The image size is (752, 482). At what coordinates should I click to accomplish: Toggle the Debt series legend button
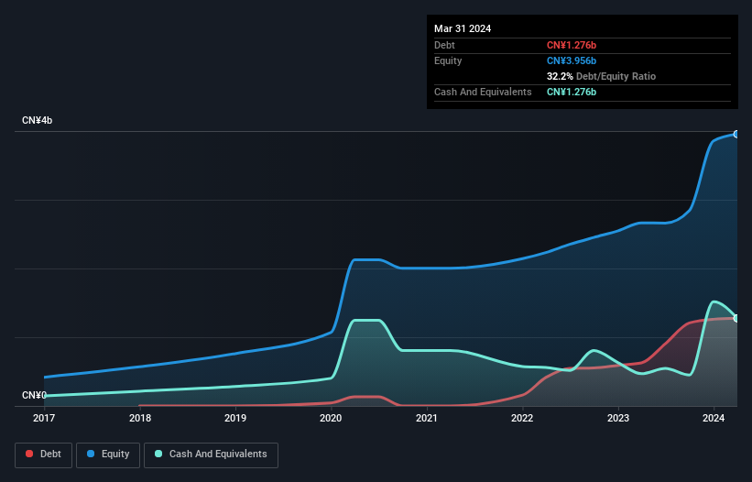pyautogui.click(x=43, y=455)
